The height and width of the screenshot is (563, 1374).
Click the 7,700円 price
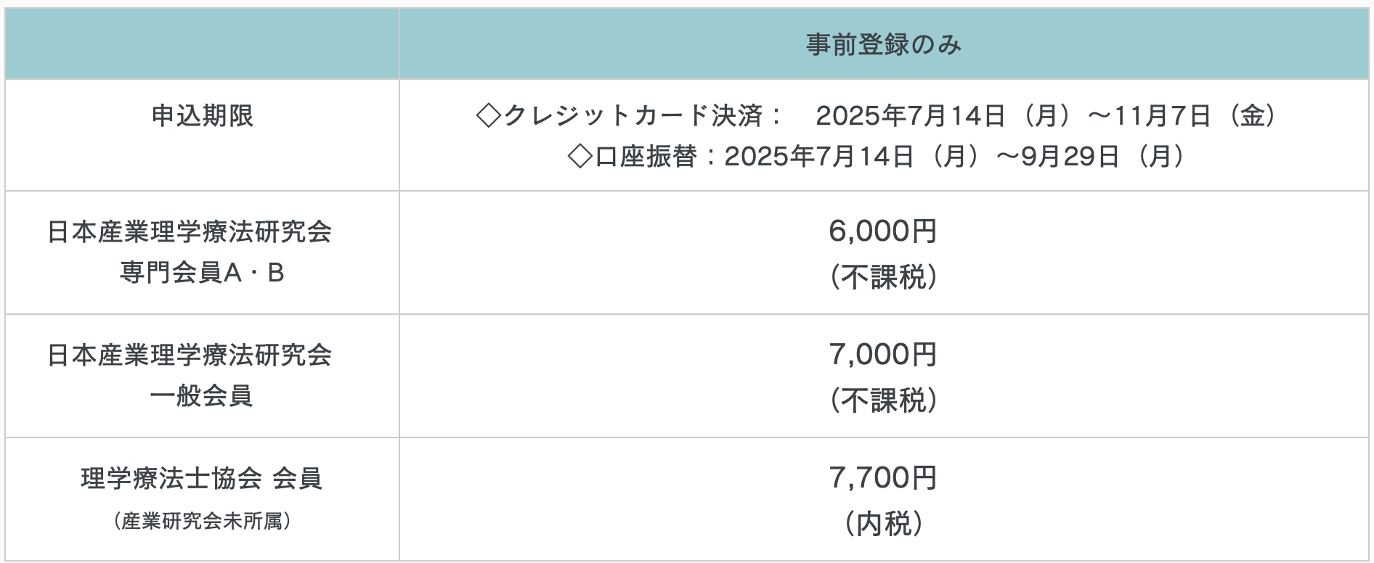tap(883, 478)
